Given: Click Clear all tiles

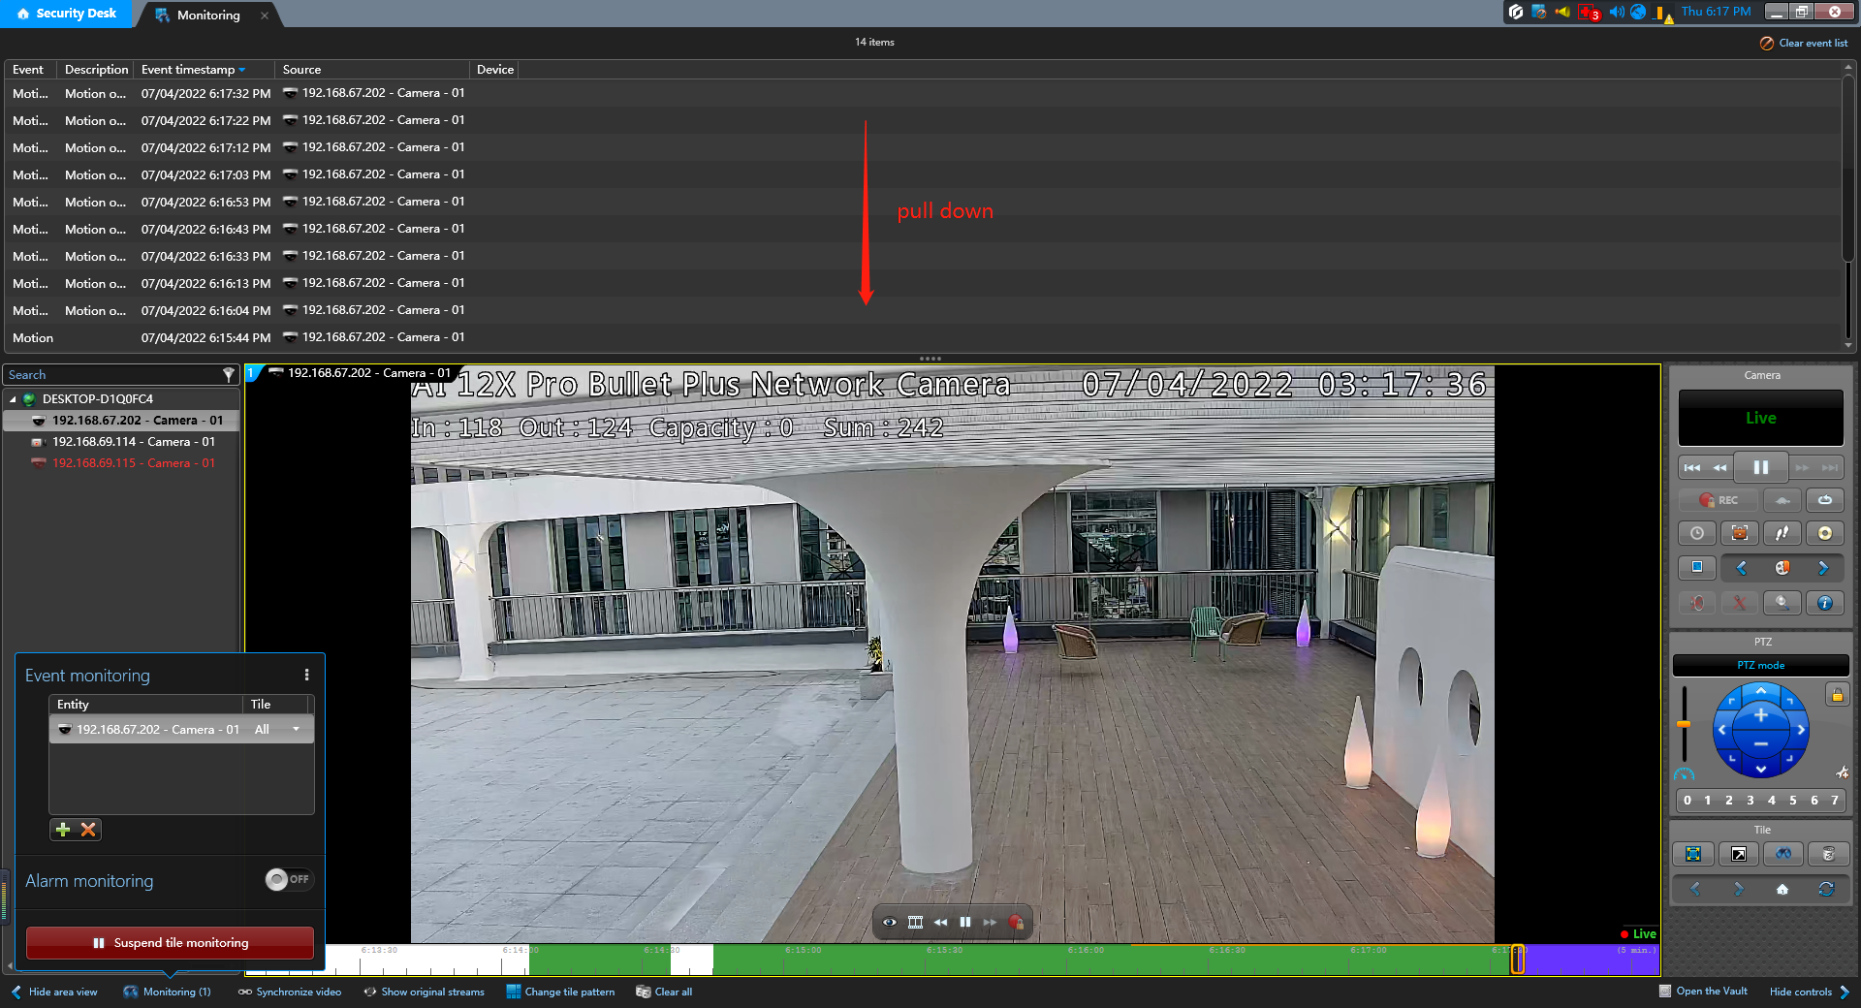Looking at the screenshot, I should click(x=664, y=992).
